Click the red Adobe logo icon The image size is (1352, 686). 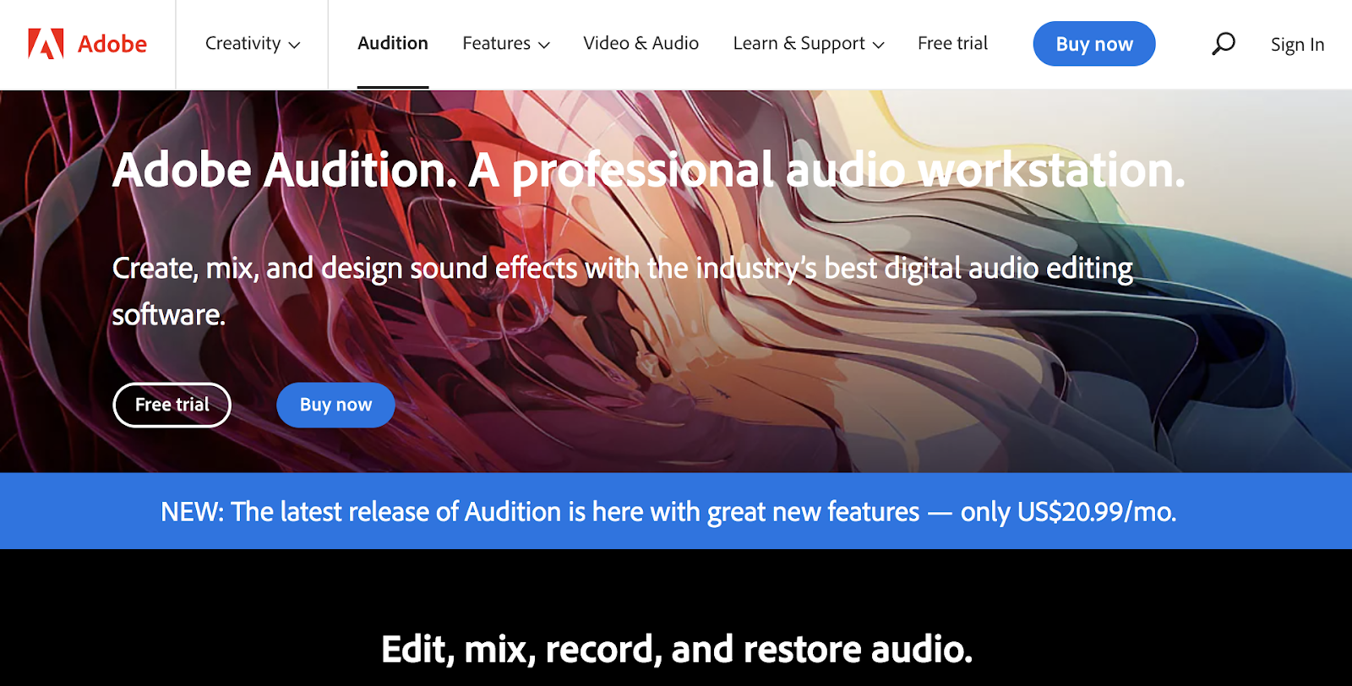(46, 44)
